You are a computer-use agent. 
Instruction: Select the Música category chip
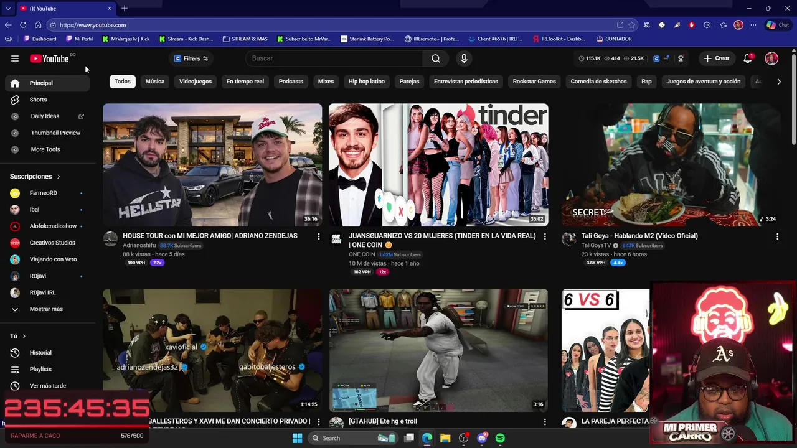pos(155,82)
